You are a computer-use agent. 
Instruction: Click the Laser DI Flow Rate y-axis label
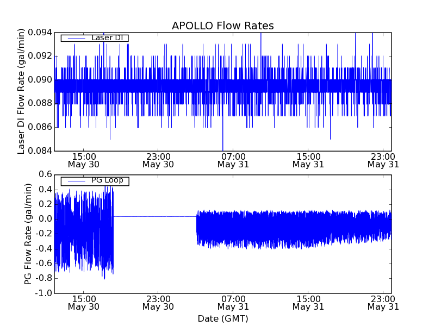point(22,91)
